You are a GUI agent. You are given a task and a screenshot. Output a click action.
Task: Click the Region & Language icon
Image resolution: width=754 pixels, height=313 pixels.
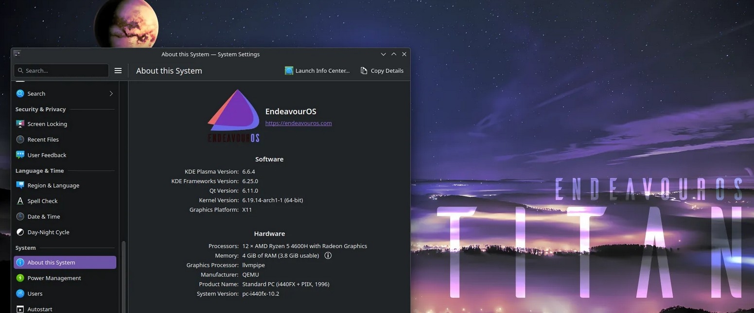(x=20, y=185)
